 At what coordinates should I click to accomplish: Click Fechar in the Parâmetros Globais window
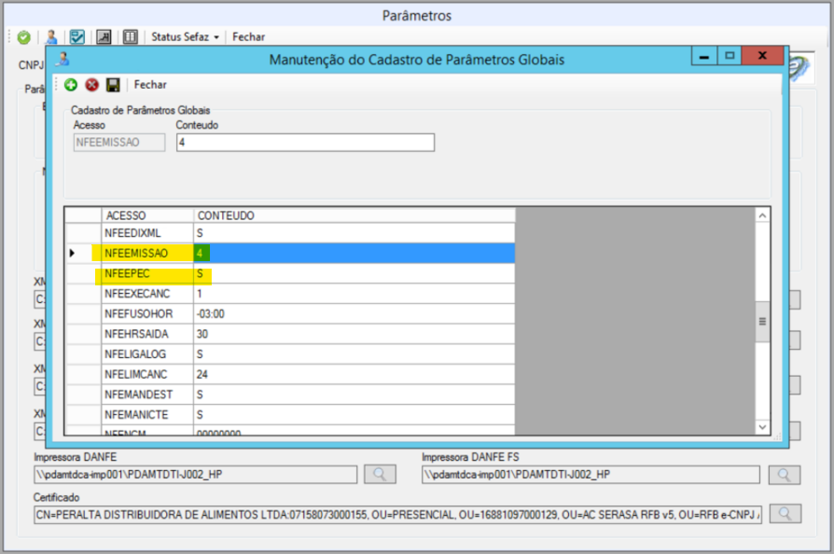tap(150, 85)
